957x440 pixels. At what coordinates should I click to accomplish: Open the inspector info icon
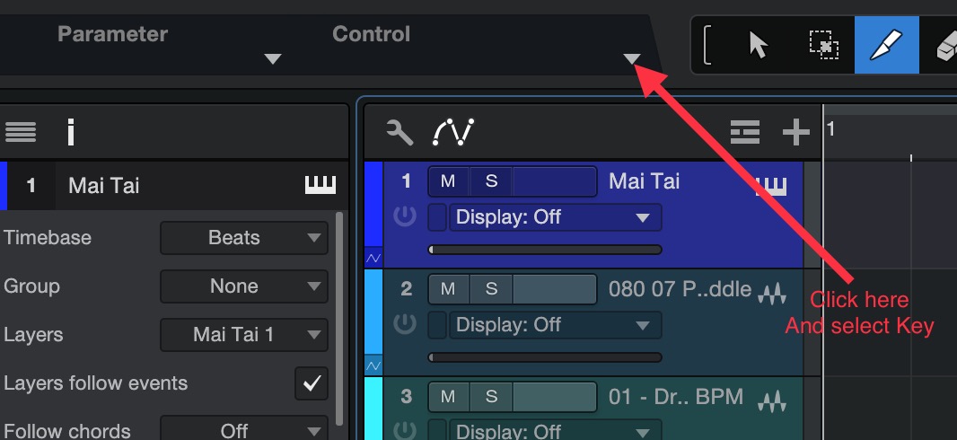point(71,132)
